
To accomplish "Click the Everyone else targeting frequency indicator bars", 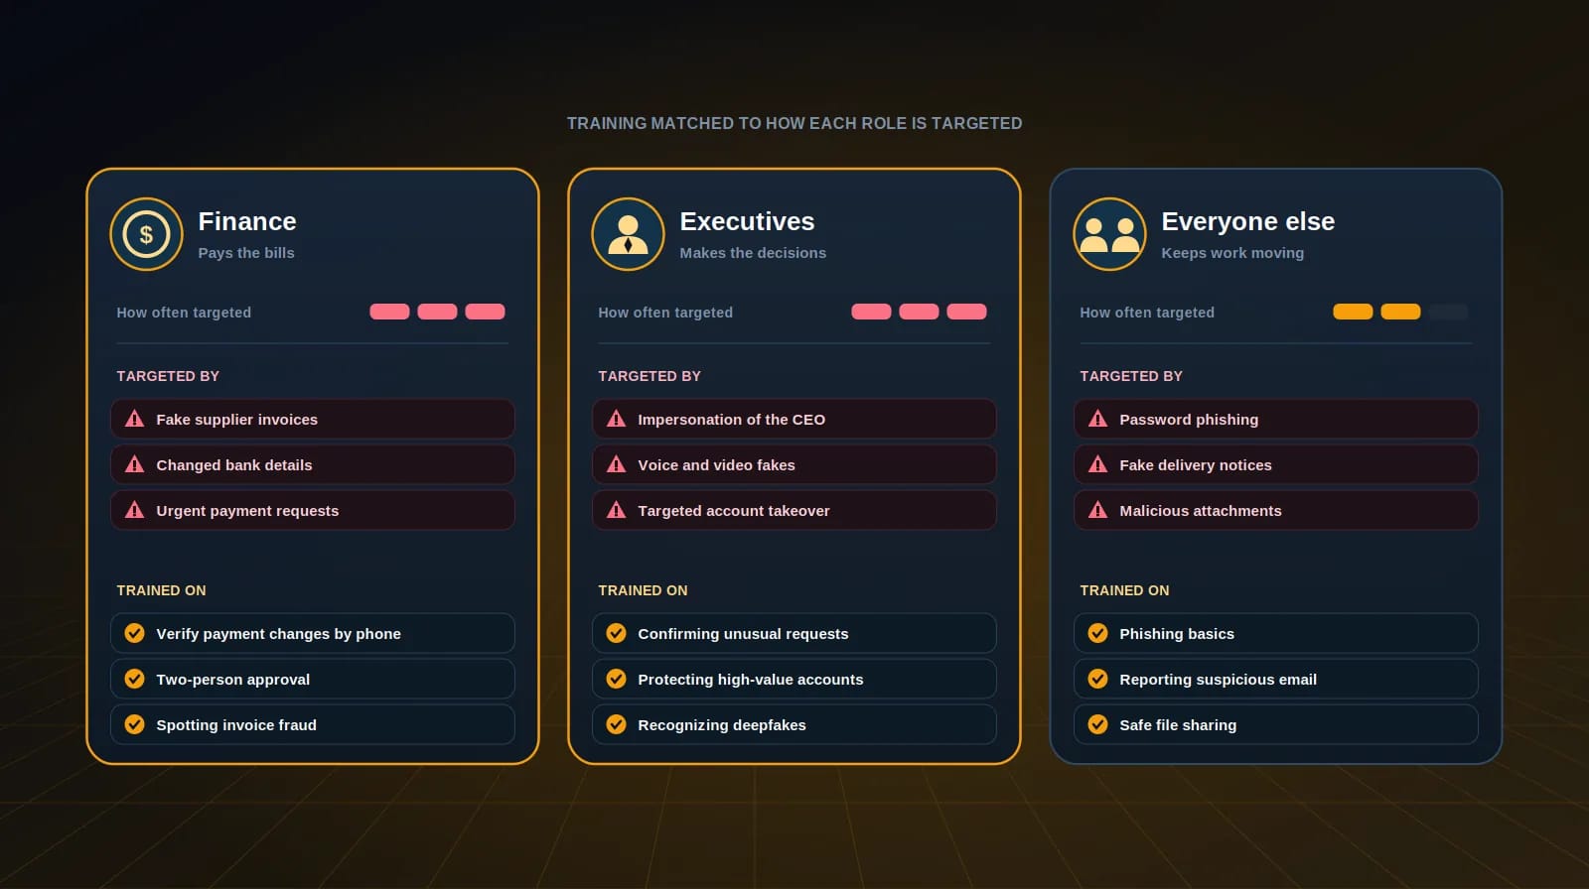I will pyautogui.click(x=1400, y=312).
